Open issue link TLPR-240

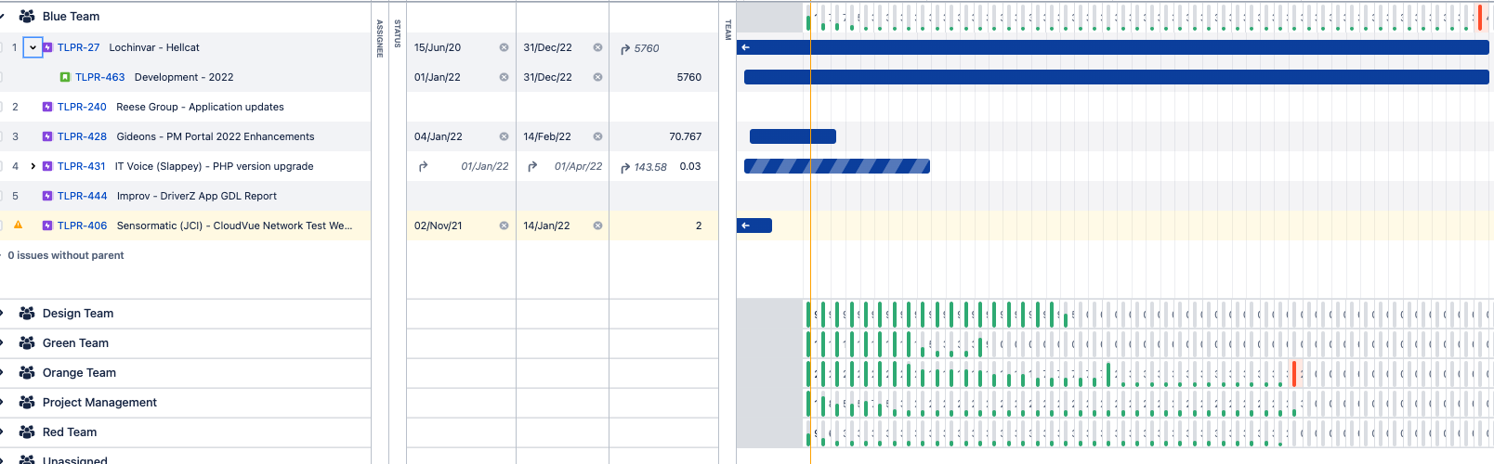click(x=82, y=107)
